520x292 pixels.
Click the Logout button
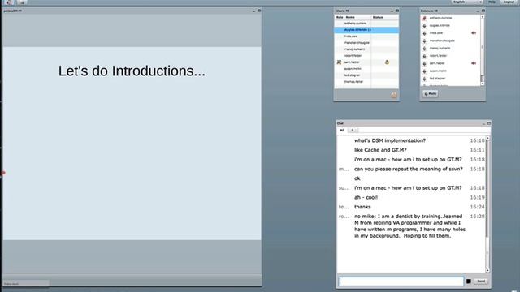[x=509, y=2]
